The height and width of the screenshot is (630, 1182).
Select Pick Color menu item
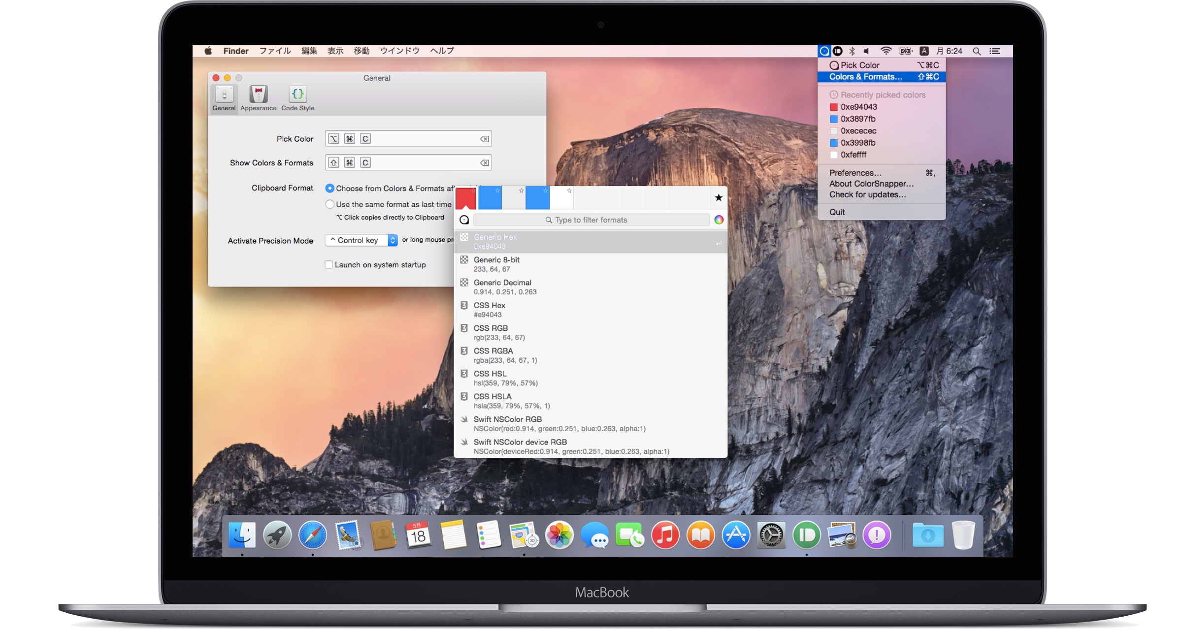(x=860, y=65)
